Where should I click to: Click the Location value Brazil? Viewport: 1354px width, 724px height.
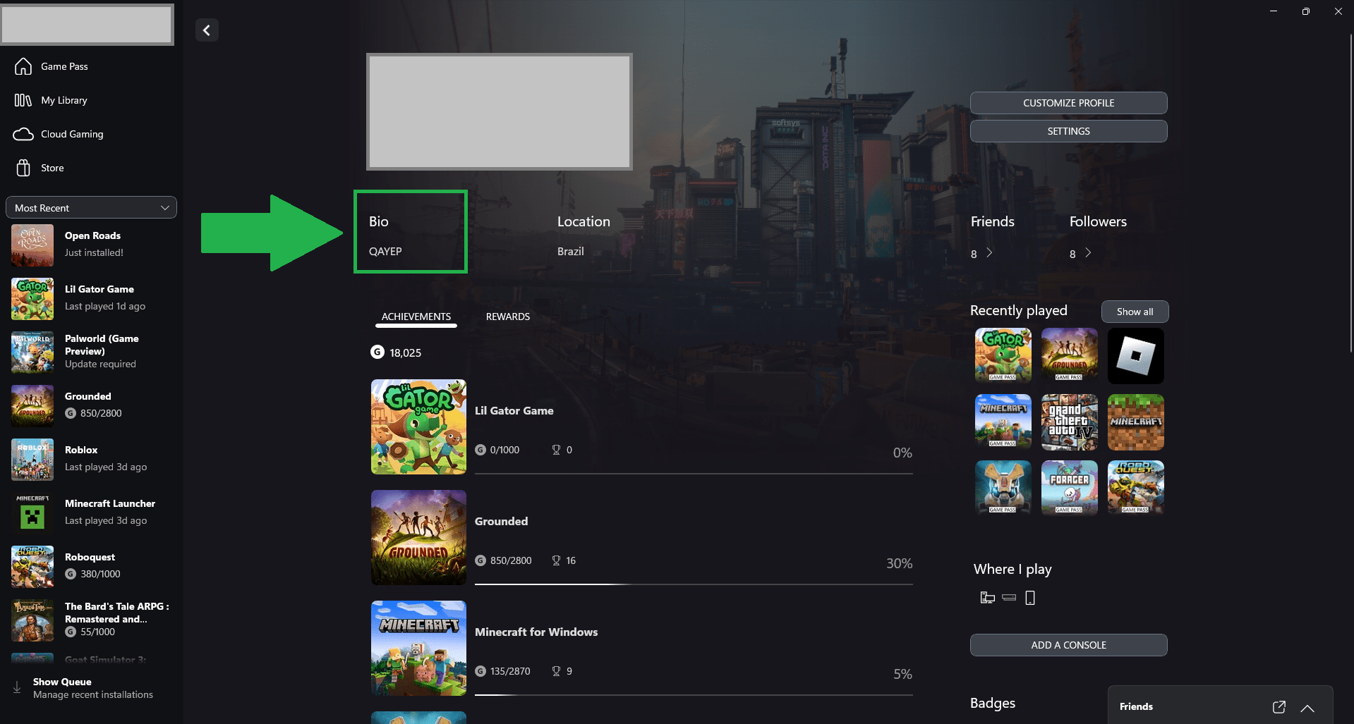coord(570,251)
